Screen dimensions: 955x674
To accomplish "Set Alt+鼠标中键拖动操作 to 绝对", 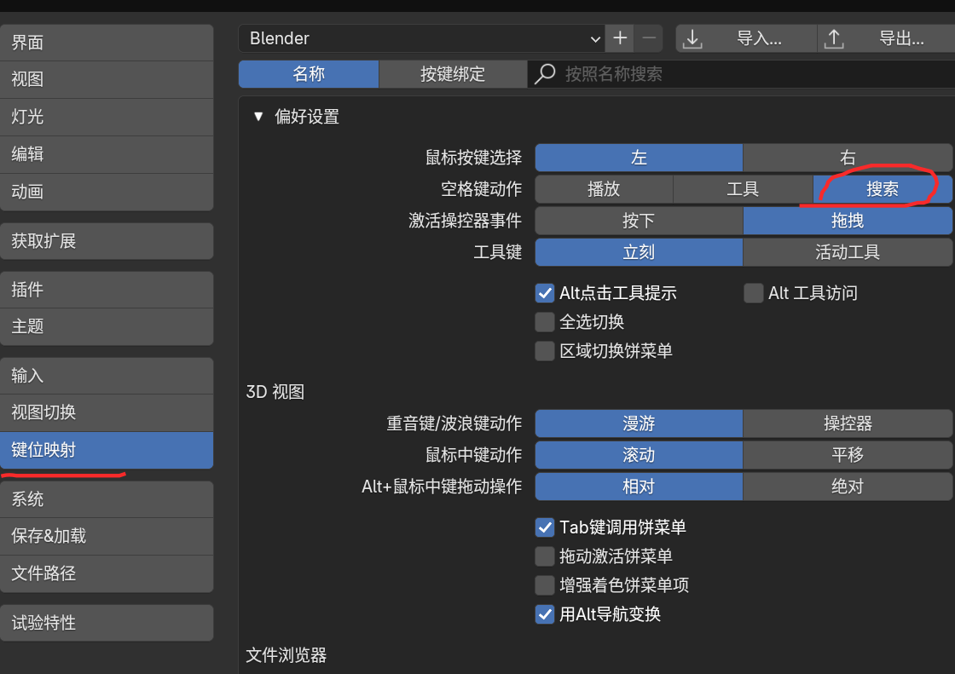I will click(x=848, y=487).
